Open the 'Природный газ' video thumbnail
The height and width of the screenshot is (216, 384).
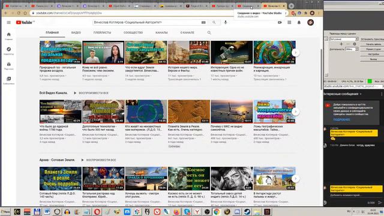coord(61,52)
